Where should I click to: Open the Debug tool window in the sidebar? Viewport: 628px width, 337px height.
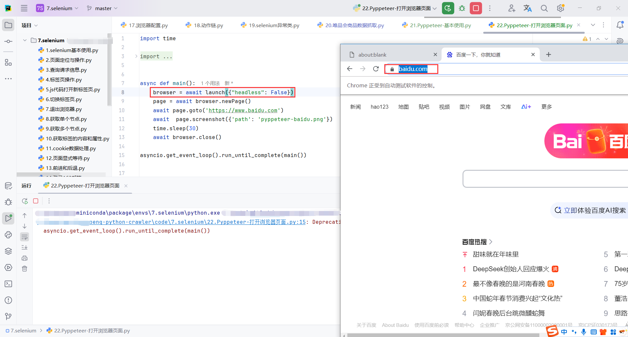9,202
